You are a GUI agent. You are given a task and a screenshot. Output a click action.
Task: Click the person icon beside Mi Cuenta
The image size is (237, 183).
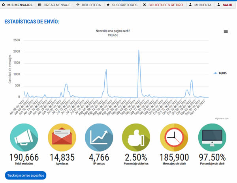(190, 5)
